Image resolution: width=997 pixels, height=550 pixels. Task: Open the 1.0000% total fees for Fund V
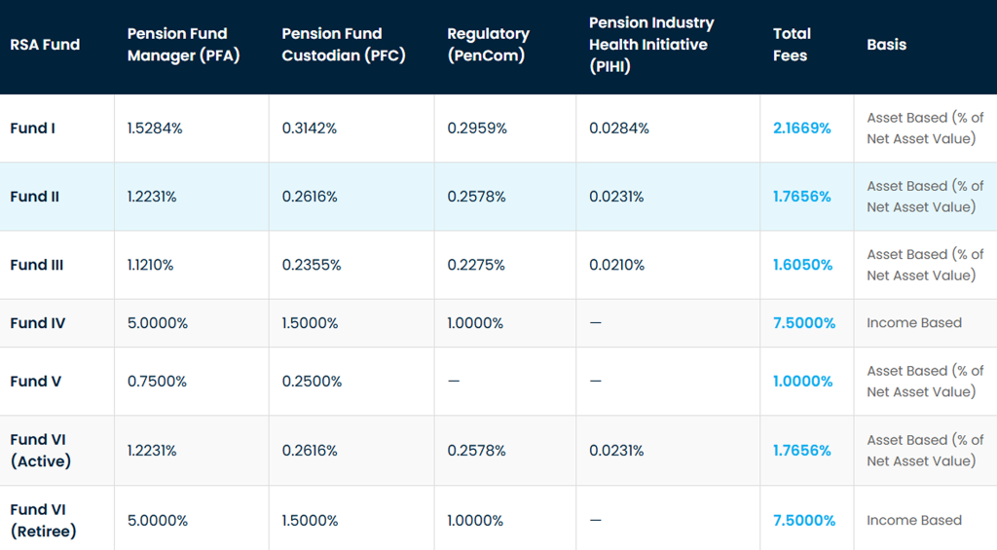tap(803, 382)
